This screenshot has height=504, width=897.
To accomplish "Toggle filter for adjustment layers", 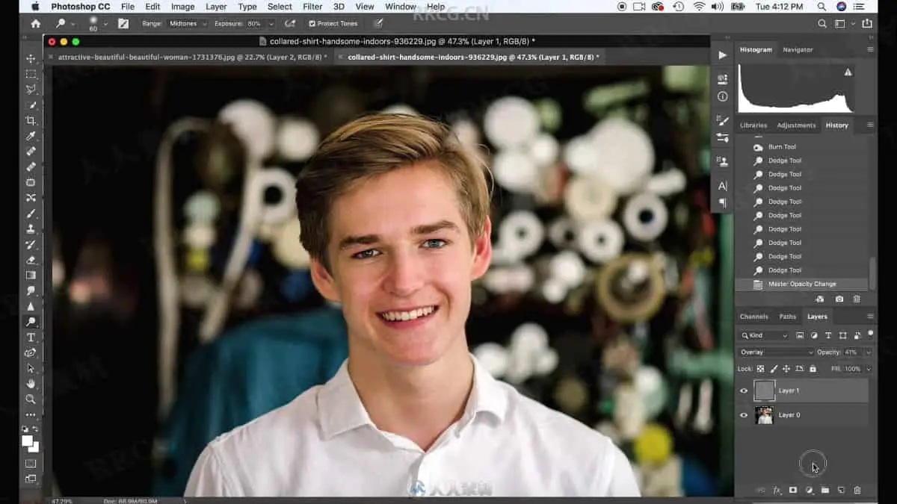I will (814, 335).
